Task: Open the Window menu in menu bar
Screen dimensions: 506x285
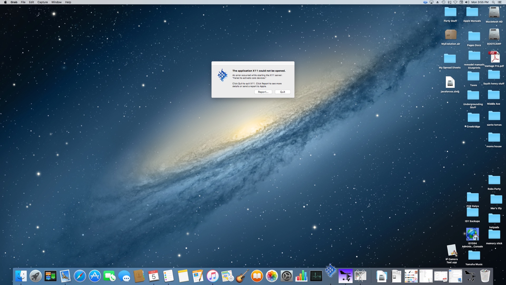Action: [x=56, y=2]
